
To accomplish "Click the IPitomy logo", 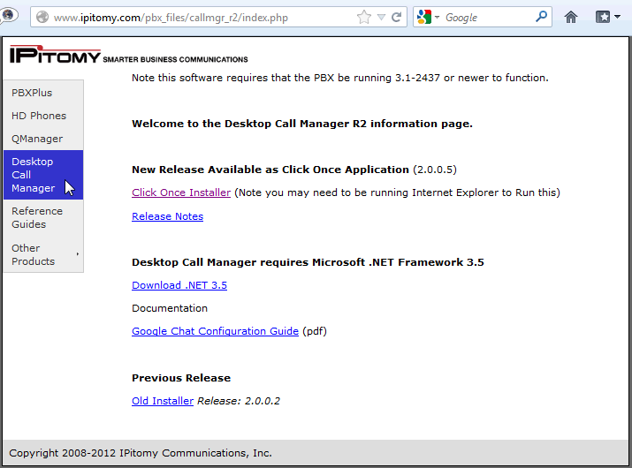I will [55, 54].
